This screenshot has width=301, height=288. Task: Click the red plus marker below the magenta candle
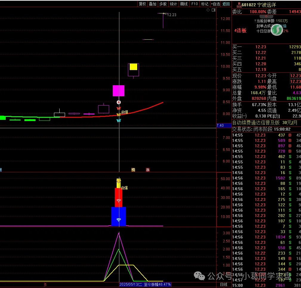[x=119, y=102]
